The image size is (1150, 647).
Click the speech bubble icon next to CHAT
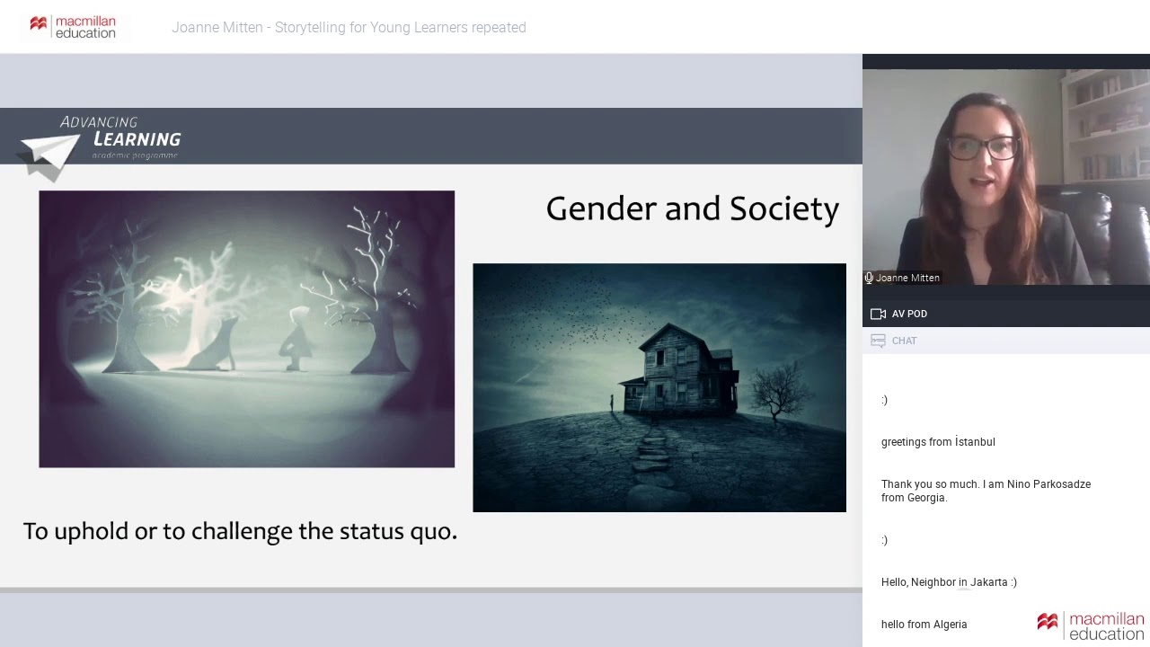(x=878, y=341)
